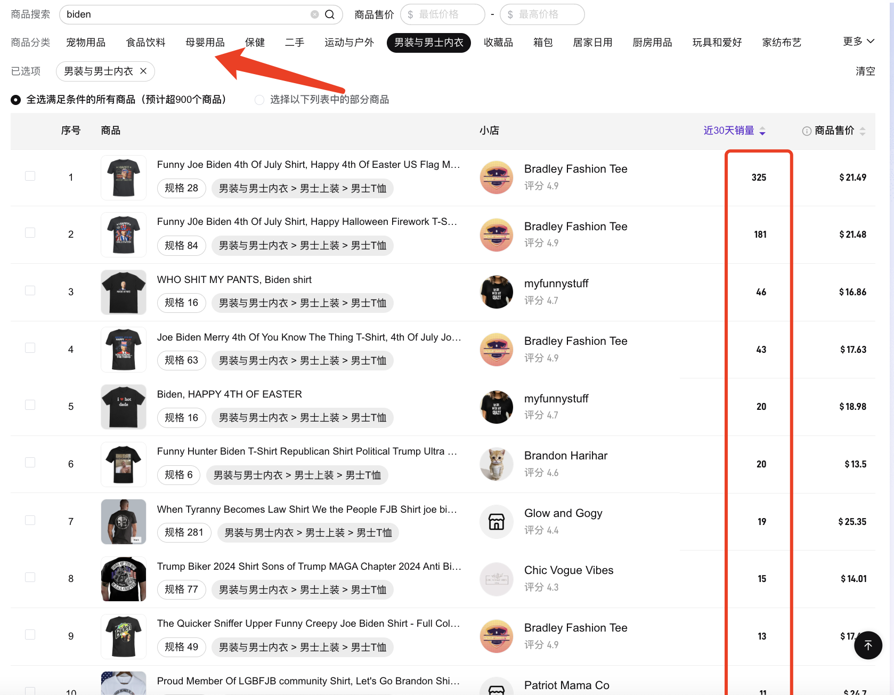
Task: Click the Glow and Gogy store icon
Action: coord(497,521)
